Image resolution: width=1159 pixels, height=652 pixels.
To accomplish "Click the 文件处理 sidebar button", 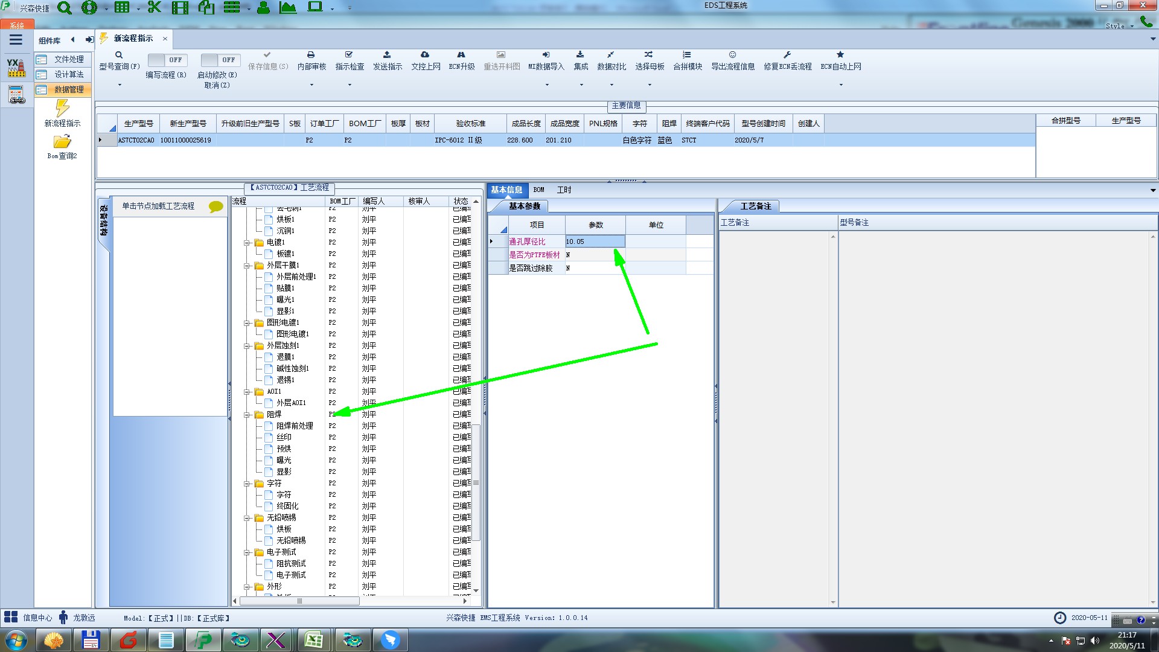I will point(63,59).
